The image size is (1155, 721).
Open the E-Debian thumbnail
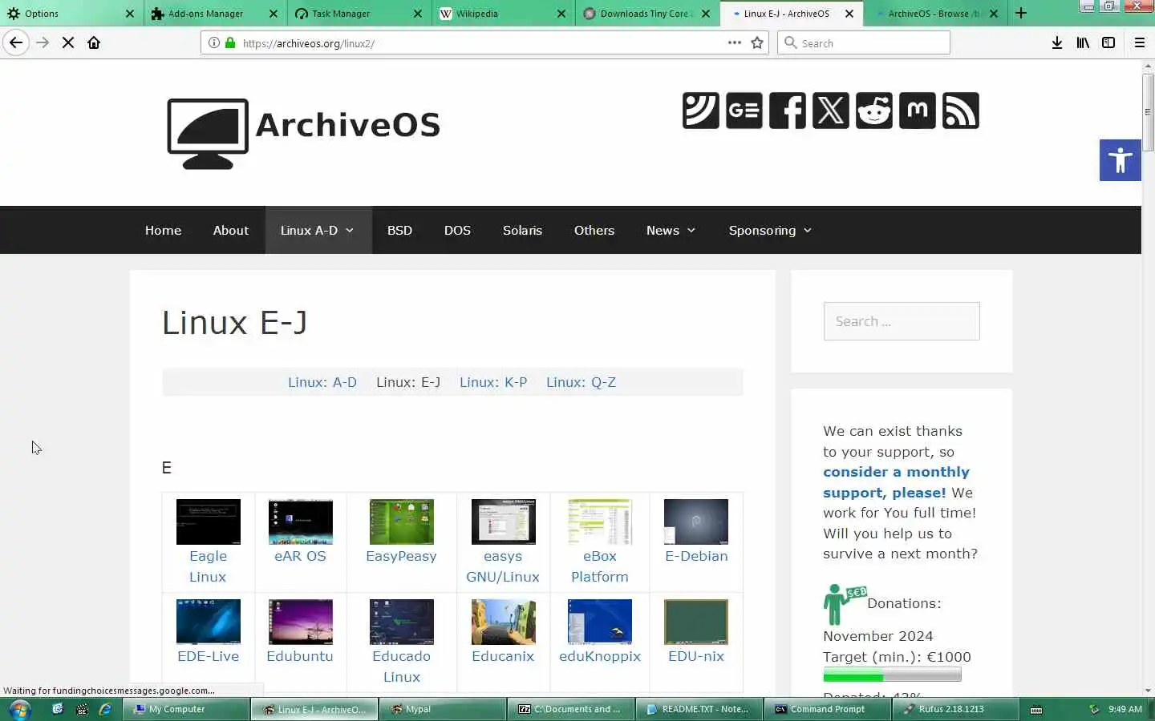[696, 522]
